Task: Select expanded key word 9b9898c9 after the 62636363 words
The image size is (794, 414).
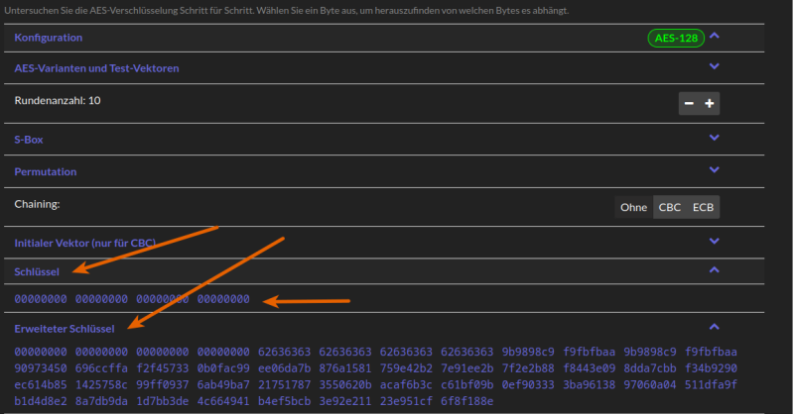Action: [528, 352]
